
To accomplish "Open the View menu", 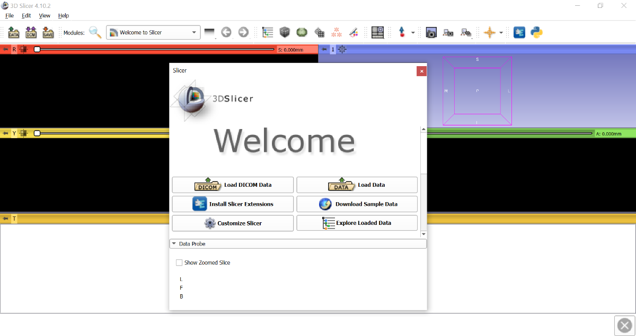I will [45, 16].
